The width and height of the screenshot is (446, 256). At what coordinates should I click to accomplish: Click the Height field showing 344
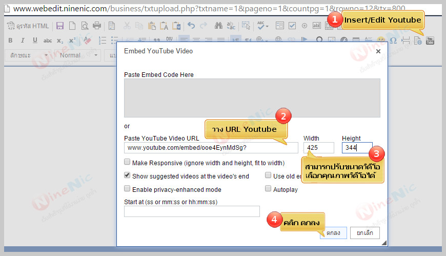pyautogui.click(x=357, y=148)
